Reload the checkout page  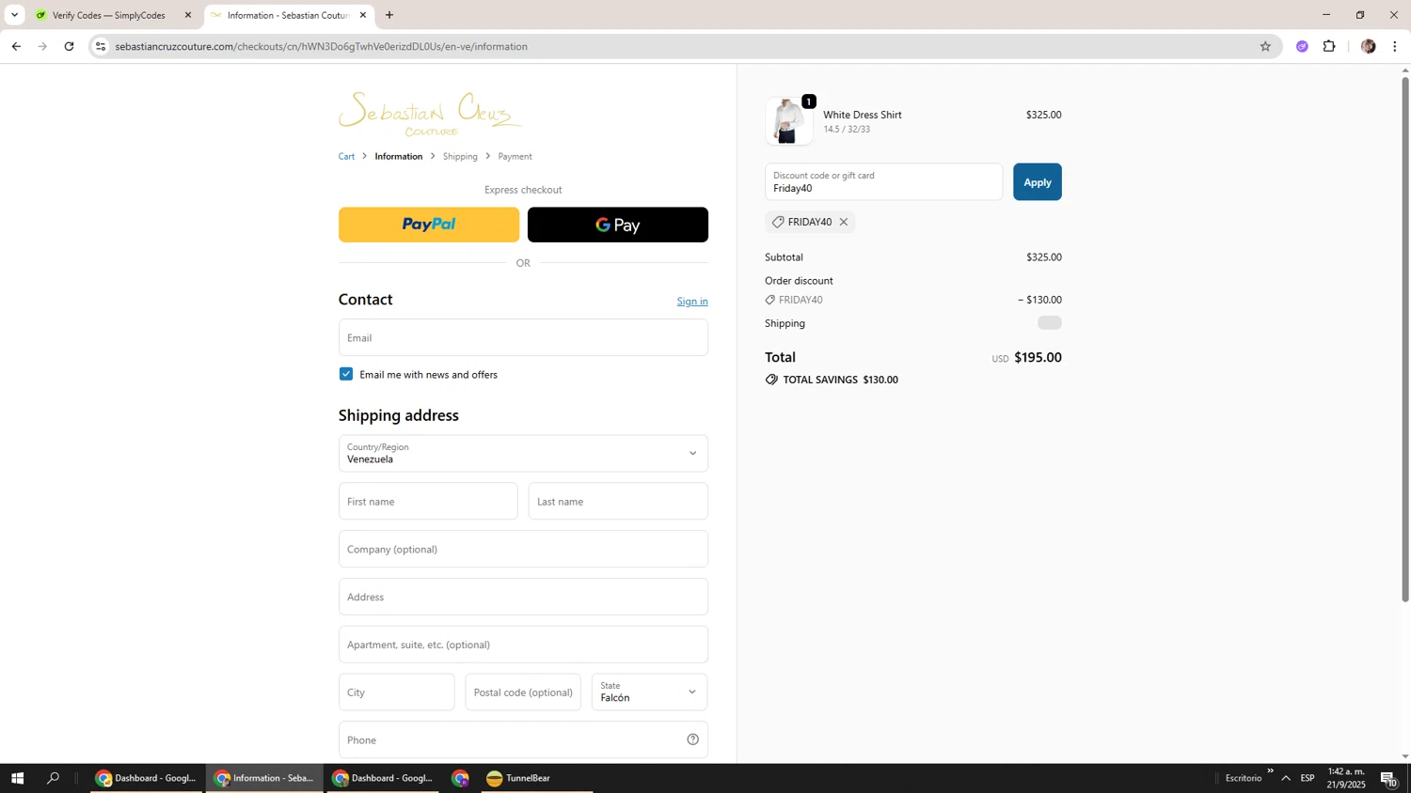pos(69,46)
